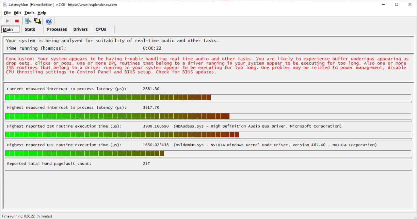Image resolution: width=417 pixels, height=219 pixels.
Task: Click the 'Time running (h:mm:ss):' label
Action: 36,48
